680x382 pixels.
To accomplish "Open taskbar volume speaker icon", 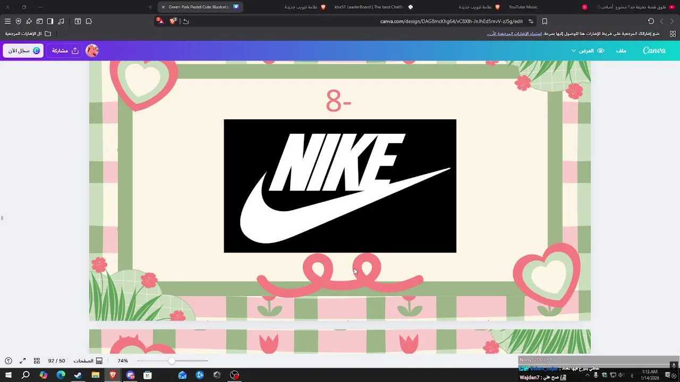I will [621, 375].
